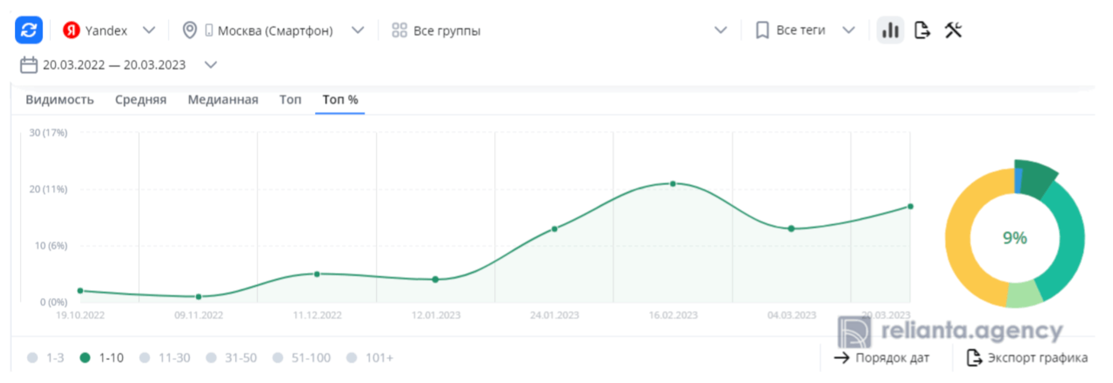
Task: Click the Порядок дат button
Action: (x=882, y=358)
